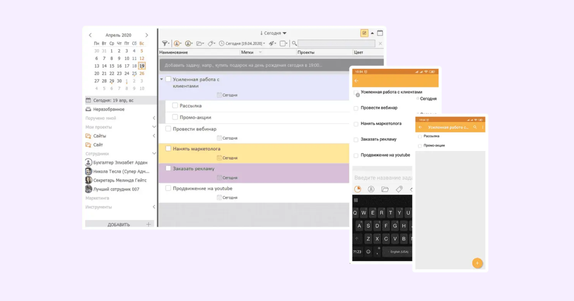The image size is (574, 301).
Task: Open the Сегодня sort dropdown at top
Action: point(273,33)
